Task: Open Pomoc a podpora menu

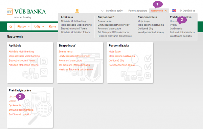Action: click(138, 10)
